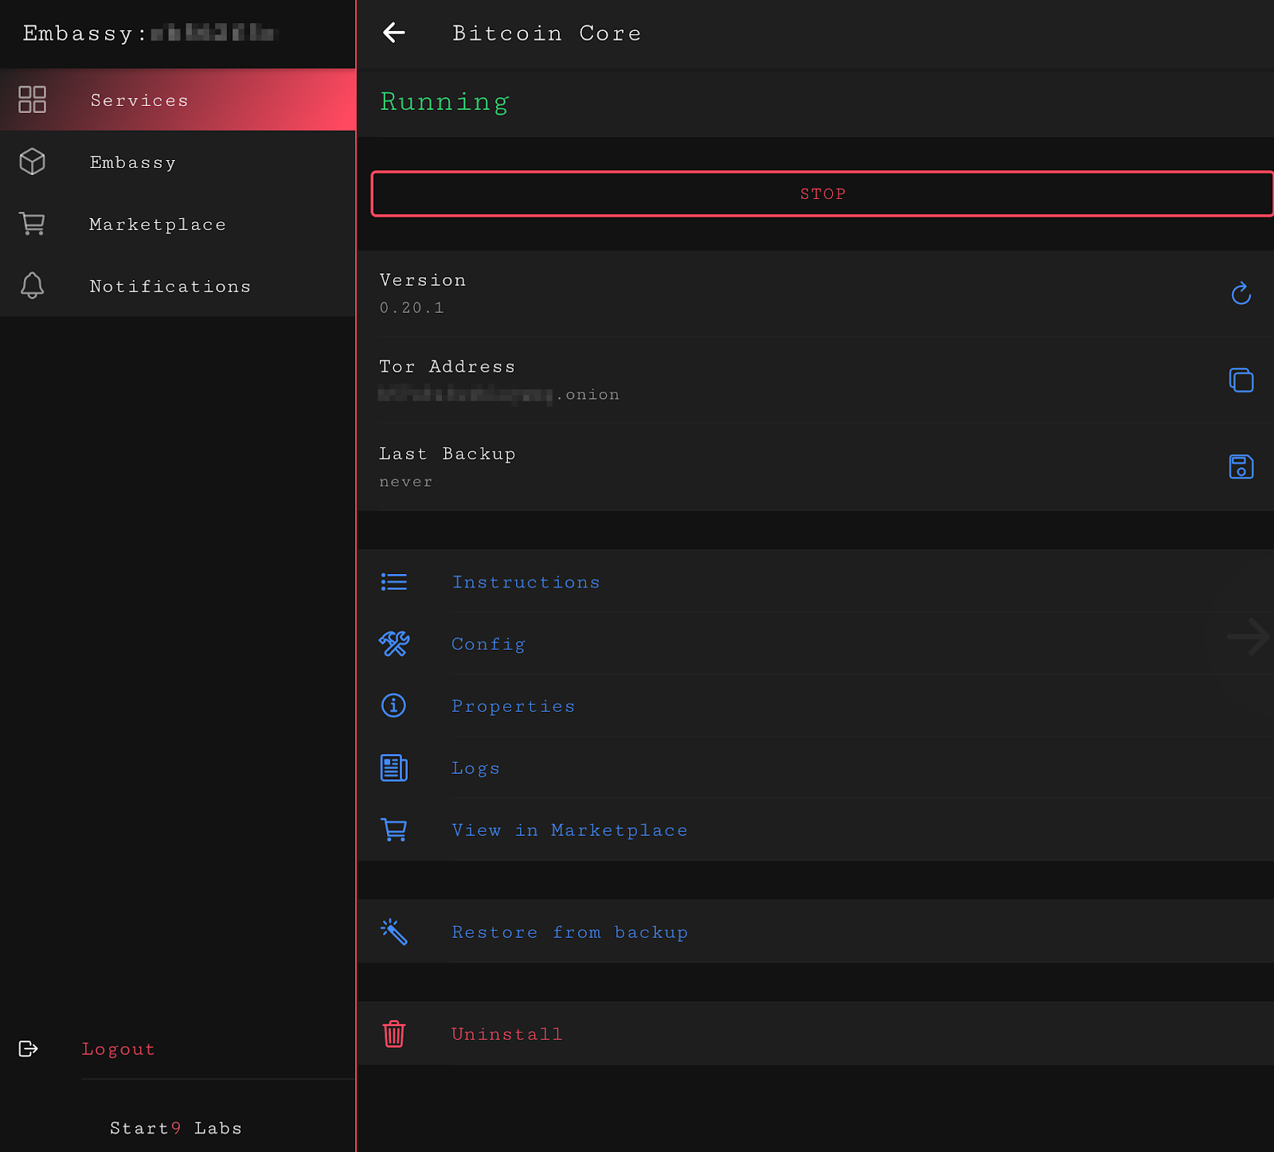Click the Notifications bell icon
1274x1152 pixels.
point(33,285)
